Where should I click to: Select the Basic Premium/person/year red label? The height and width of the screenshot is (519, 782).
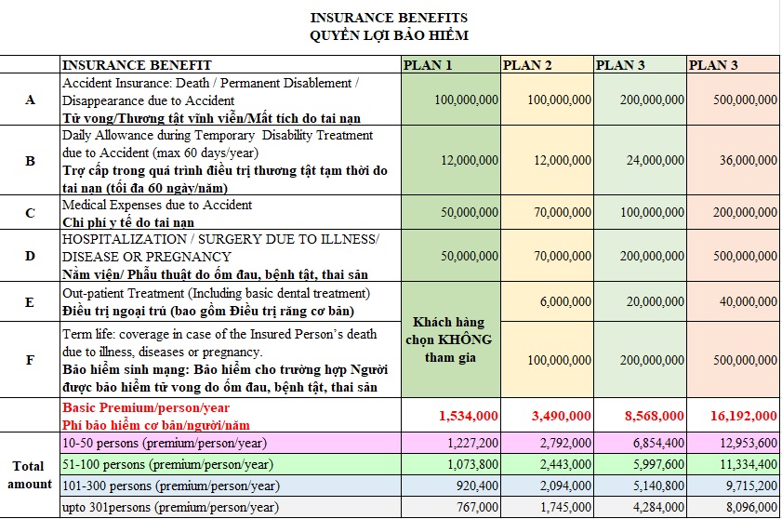click(x=146, y=407)
